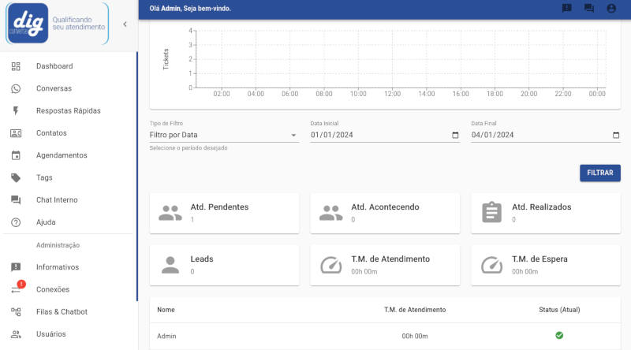
Task: Click the Contatos card icon
Action: point(16,133)
